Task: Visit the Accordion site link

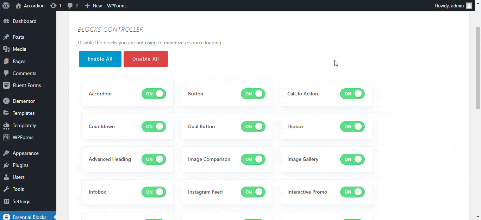Action: pos(34,6)
